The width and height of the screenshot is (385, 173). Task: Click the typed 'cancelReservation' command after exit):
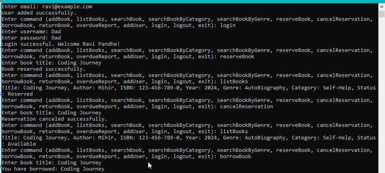pyautogui.click(x=246, y=106)
